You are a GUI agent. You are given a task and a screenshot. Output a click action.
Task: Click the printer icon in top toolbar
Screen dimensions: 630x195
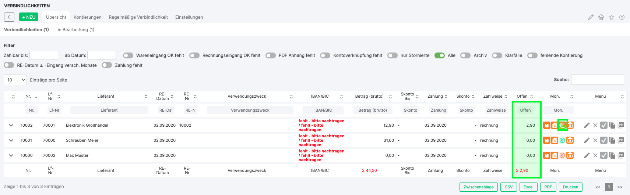[x=601, y=17]
